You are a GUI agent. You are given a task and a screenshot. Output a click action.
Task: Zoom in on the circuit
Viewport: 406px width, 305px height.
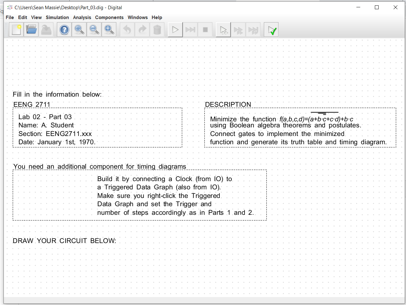[79, 30]
